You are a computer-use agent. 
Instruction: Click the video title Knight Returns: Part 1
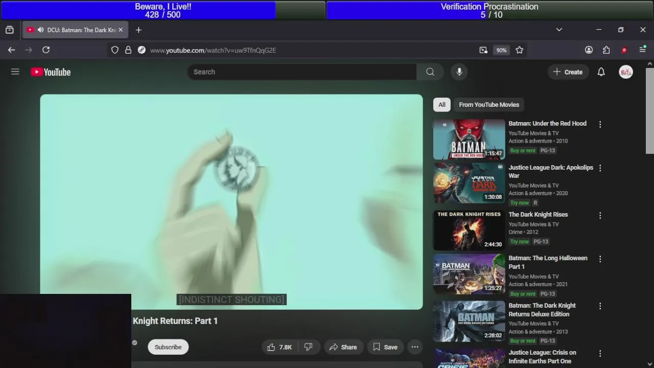[x=175, y=321]
